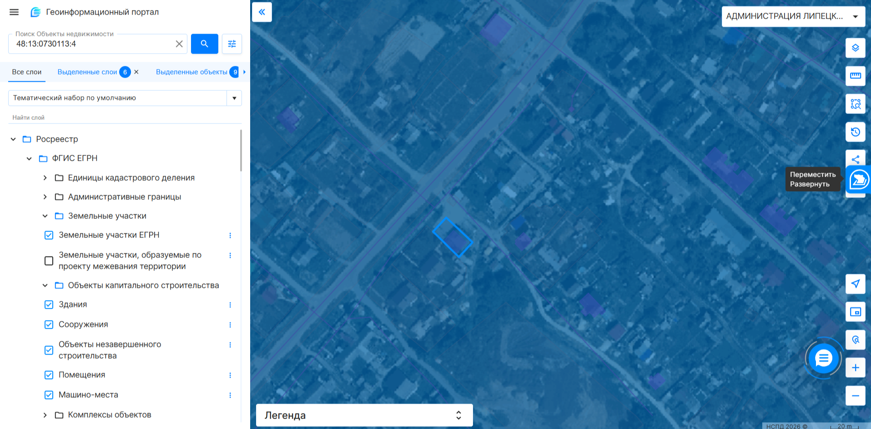Select the ruler measurement tool
The image size is (871, 429).
[856, 76]
